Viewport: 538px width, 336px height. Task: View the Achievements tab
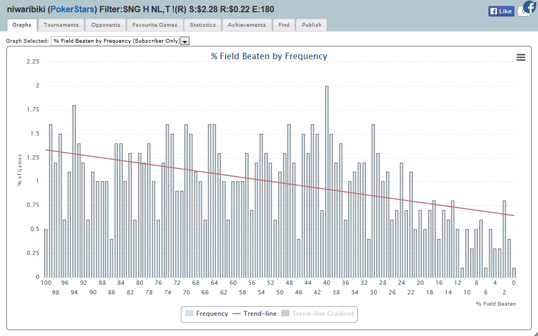tap(246, 25)
